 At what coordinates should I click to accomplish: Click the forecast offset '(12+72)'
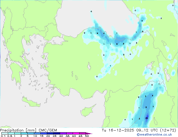tap(168, 130)
